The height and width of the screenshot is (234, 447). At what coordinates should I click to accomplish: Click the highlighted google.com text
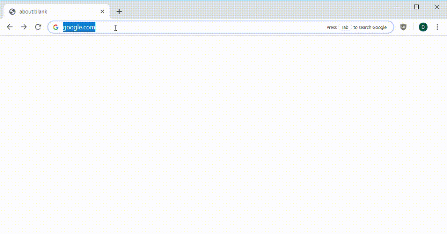[79, 28]
